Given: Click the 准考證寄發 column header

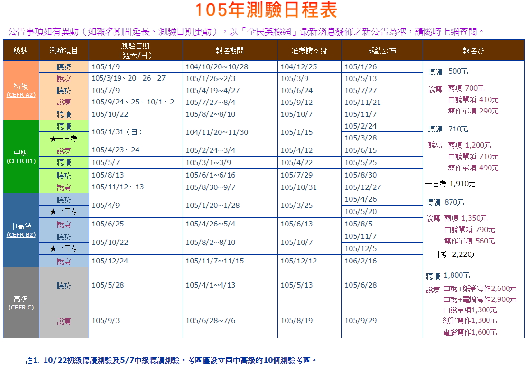Looking at the screenshot, I should click(309, 51).
